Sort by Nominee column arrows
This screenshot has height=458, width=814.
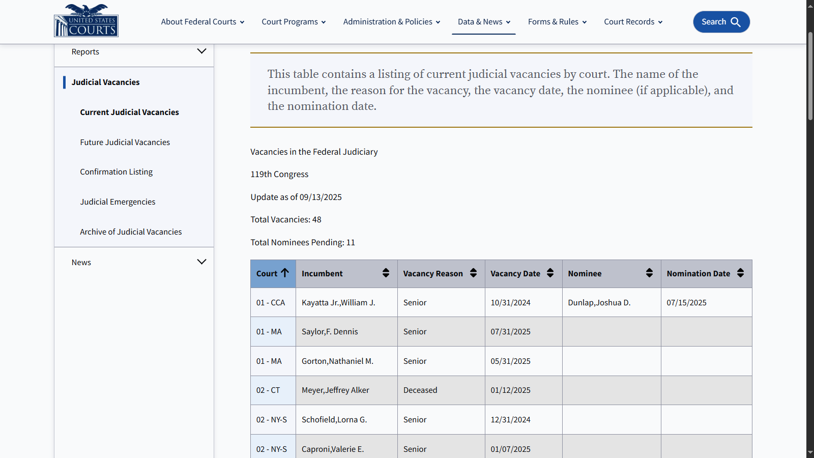649,273
